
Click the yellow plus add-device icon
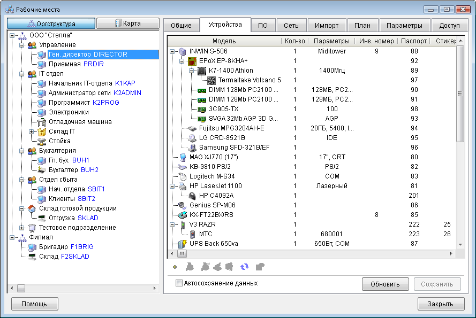[x=175, y=266]
